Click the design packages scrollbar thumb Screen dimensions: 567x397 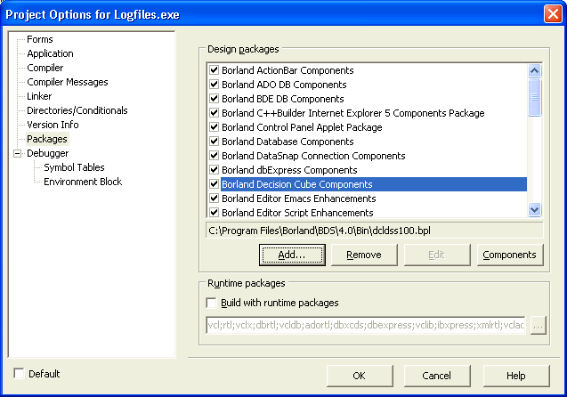[534, 97]
